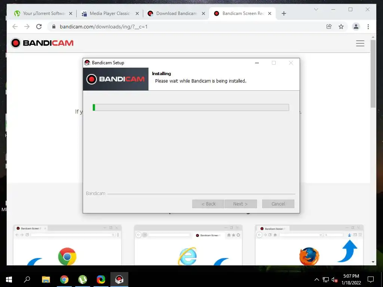Open a new Chrome tab
The height and width of the screenshot is (287, 383).
tap(284, 13)
